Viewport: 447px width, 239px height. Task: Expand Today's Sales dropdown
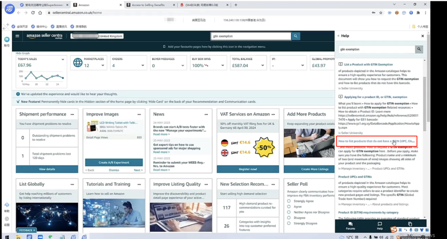pyautogui.click(x=63, y=59)
